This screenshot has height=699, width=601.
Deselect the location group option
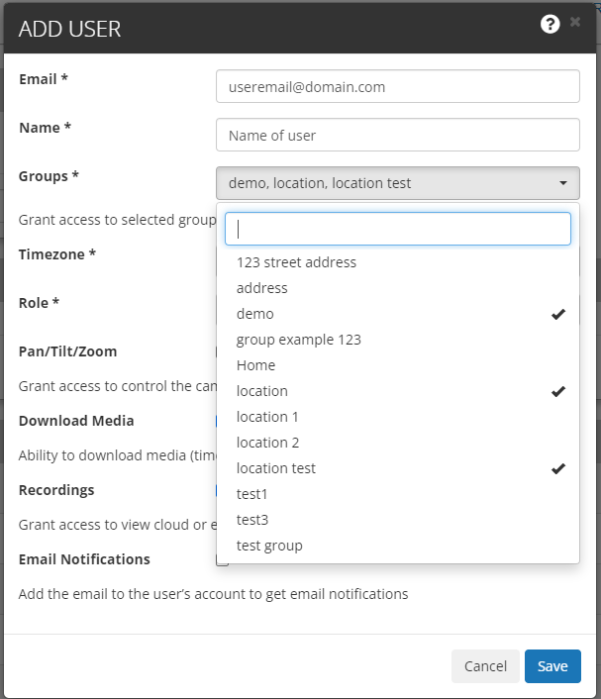pos(262,391)
